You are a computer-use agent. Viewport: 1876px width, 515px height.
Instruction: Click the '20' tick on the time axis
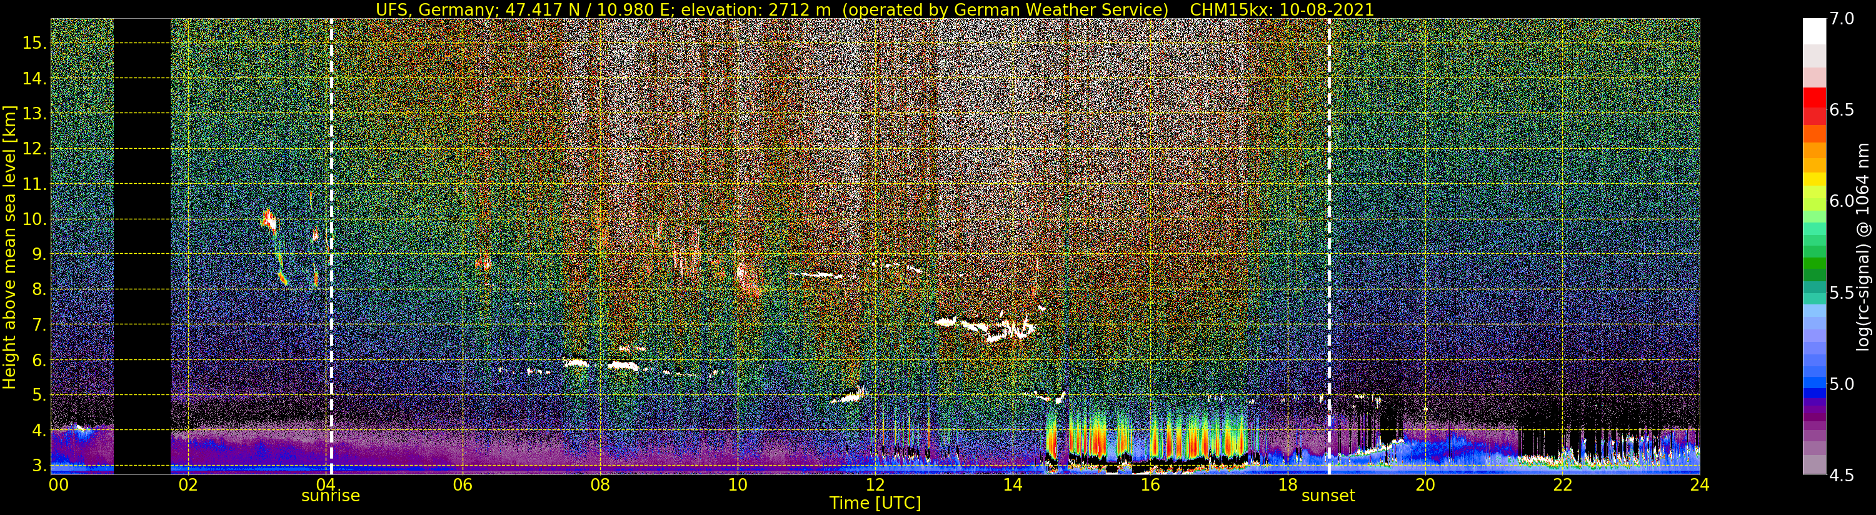1425,484
